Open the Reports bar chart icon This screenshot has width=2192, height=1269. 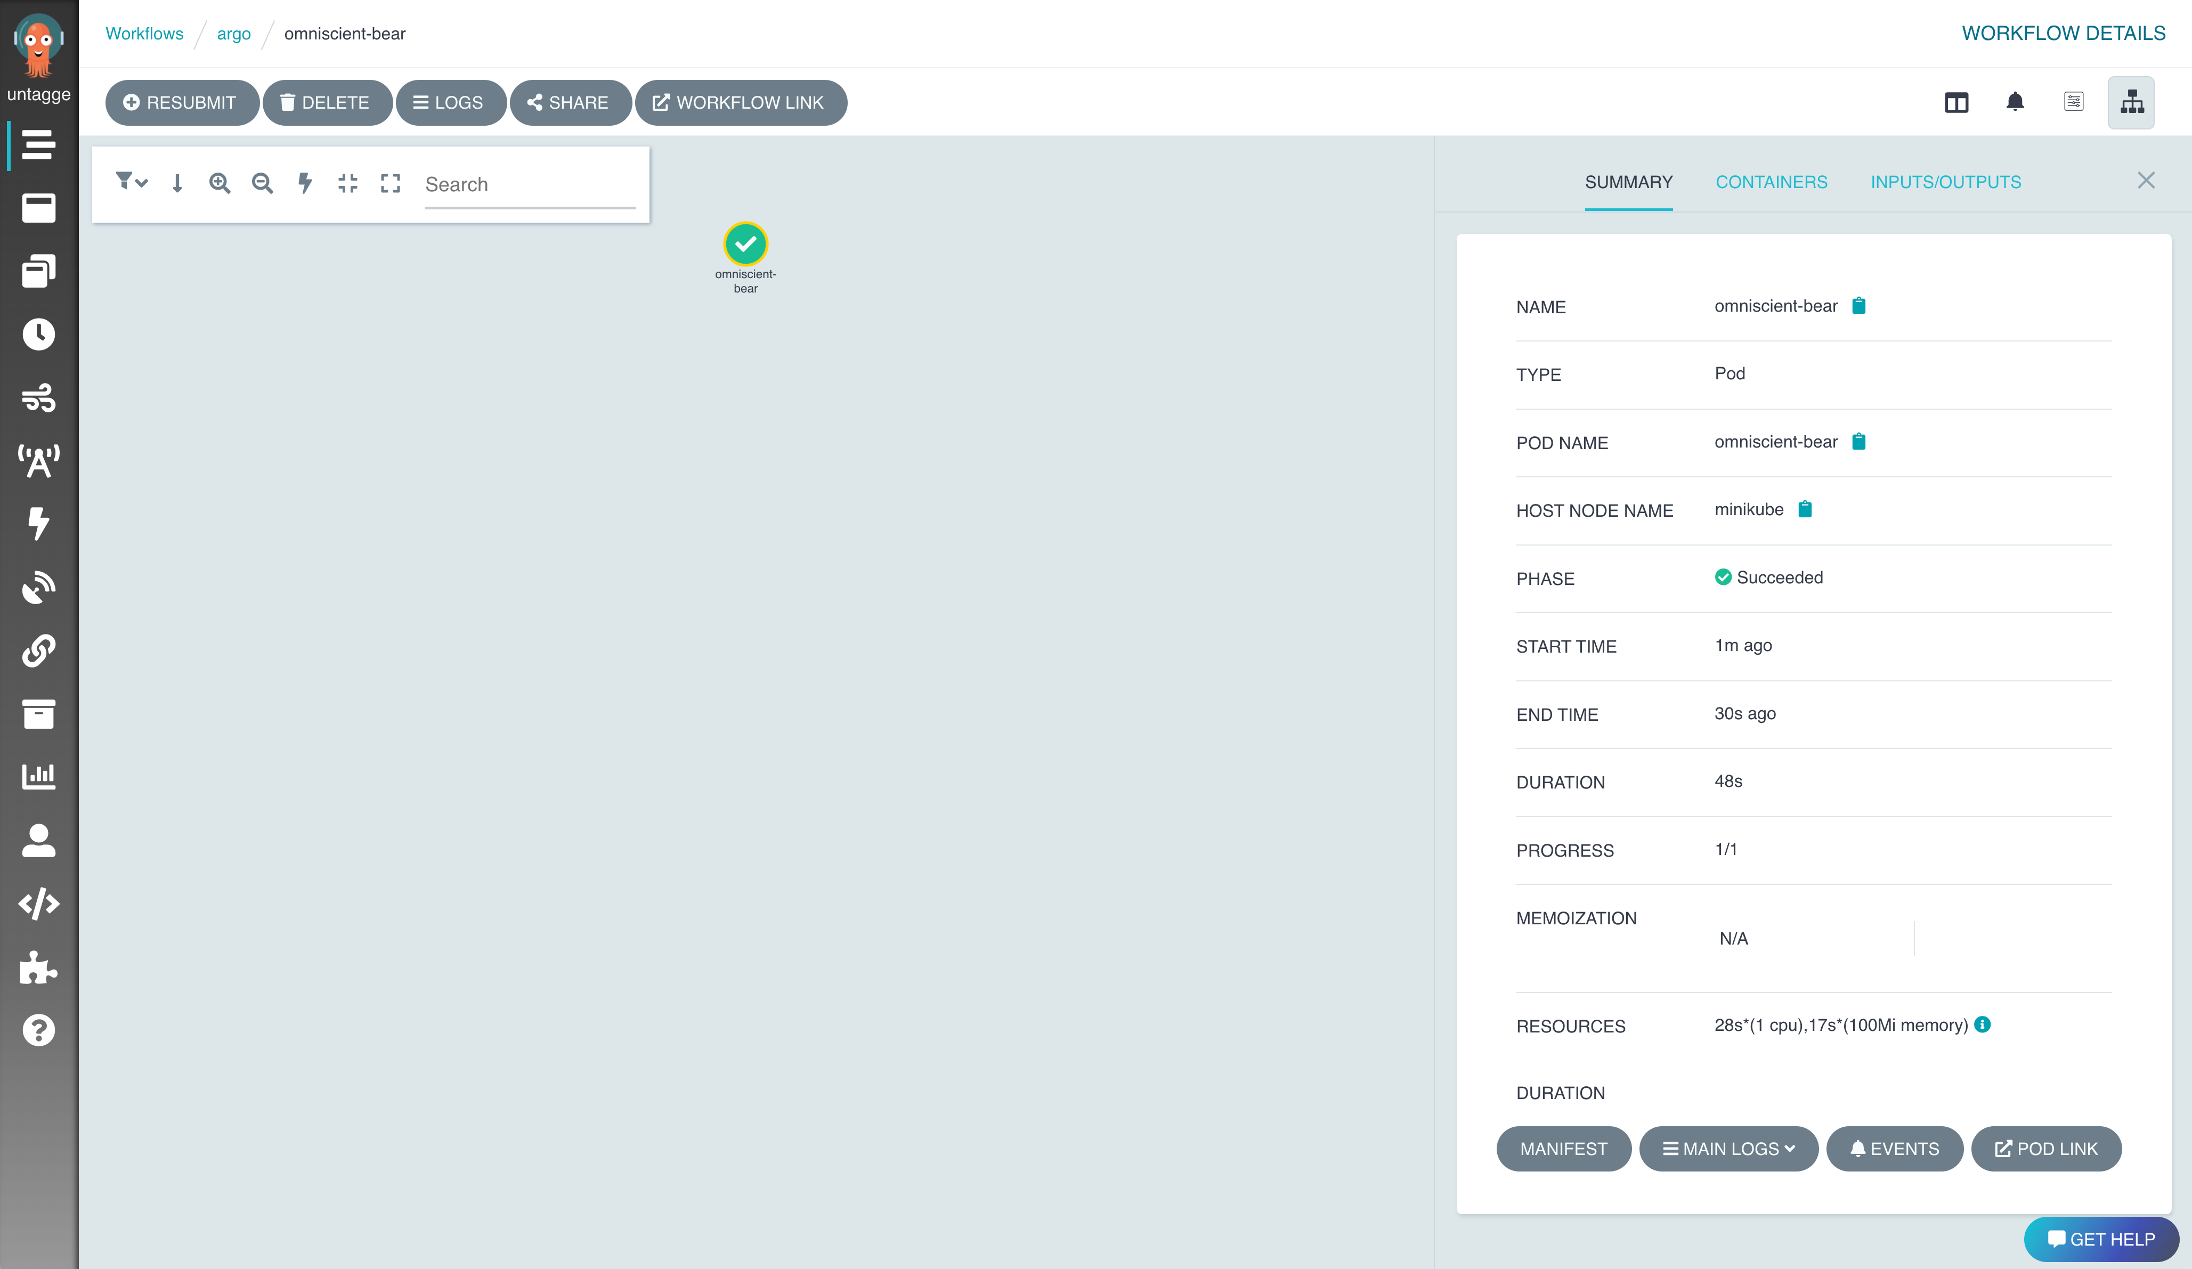[38, 776]
